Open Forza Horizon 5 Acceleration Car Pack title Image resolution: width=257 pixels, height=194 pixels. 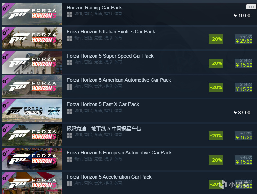(109, 177)
